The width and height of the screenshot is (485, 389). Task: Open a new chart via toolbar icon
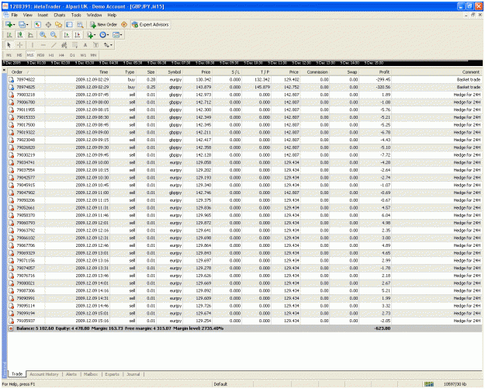tap(9, 24)
